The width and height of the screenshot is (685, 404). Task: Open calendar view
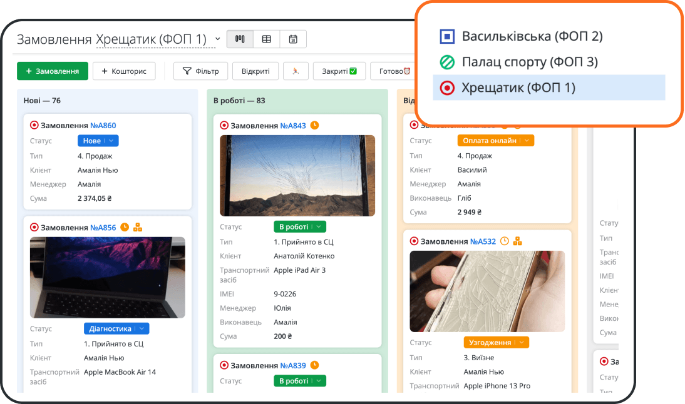pyautogui.click(x=293, y=39)
